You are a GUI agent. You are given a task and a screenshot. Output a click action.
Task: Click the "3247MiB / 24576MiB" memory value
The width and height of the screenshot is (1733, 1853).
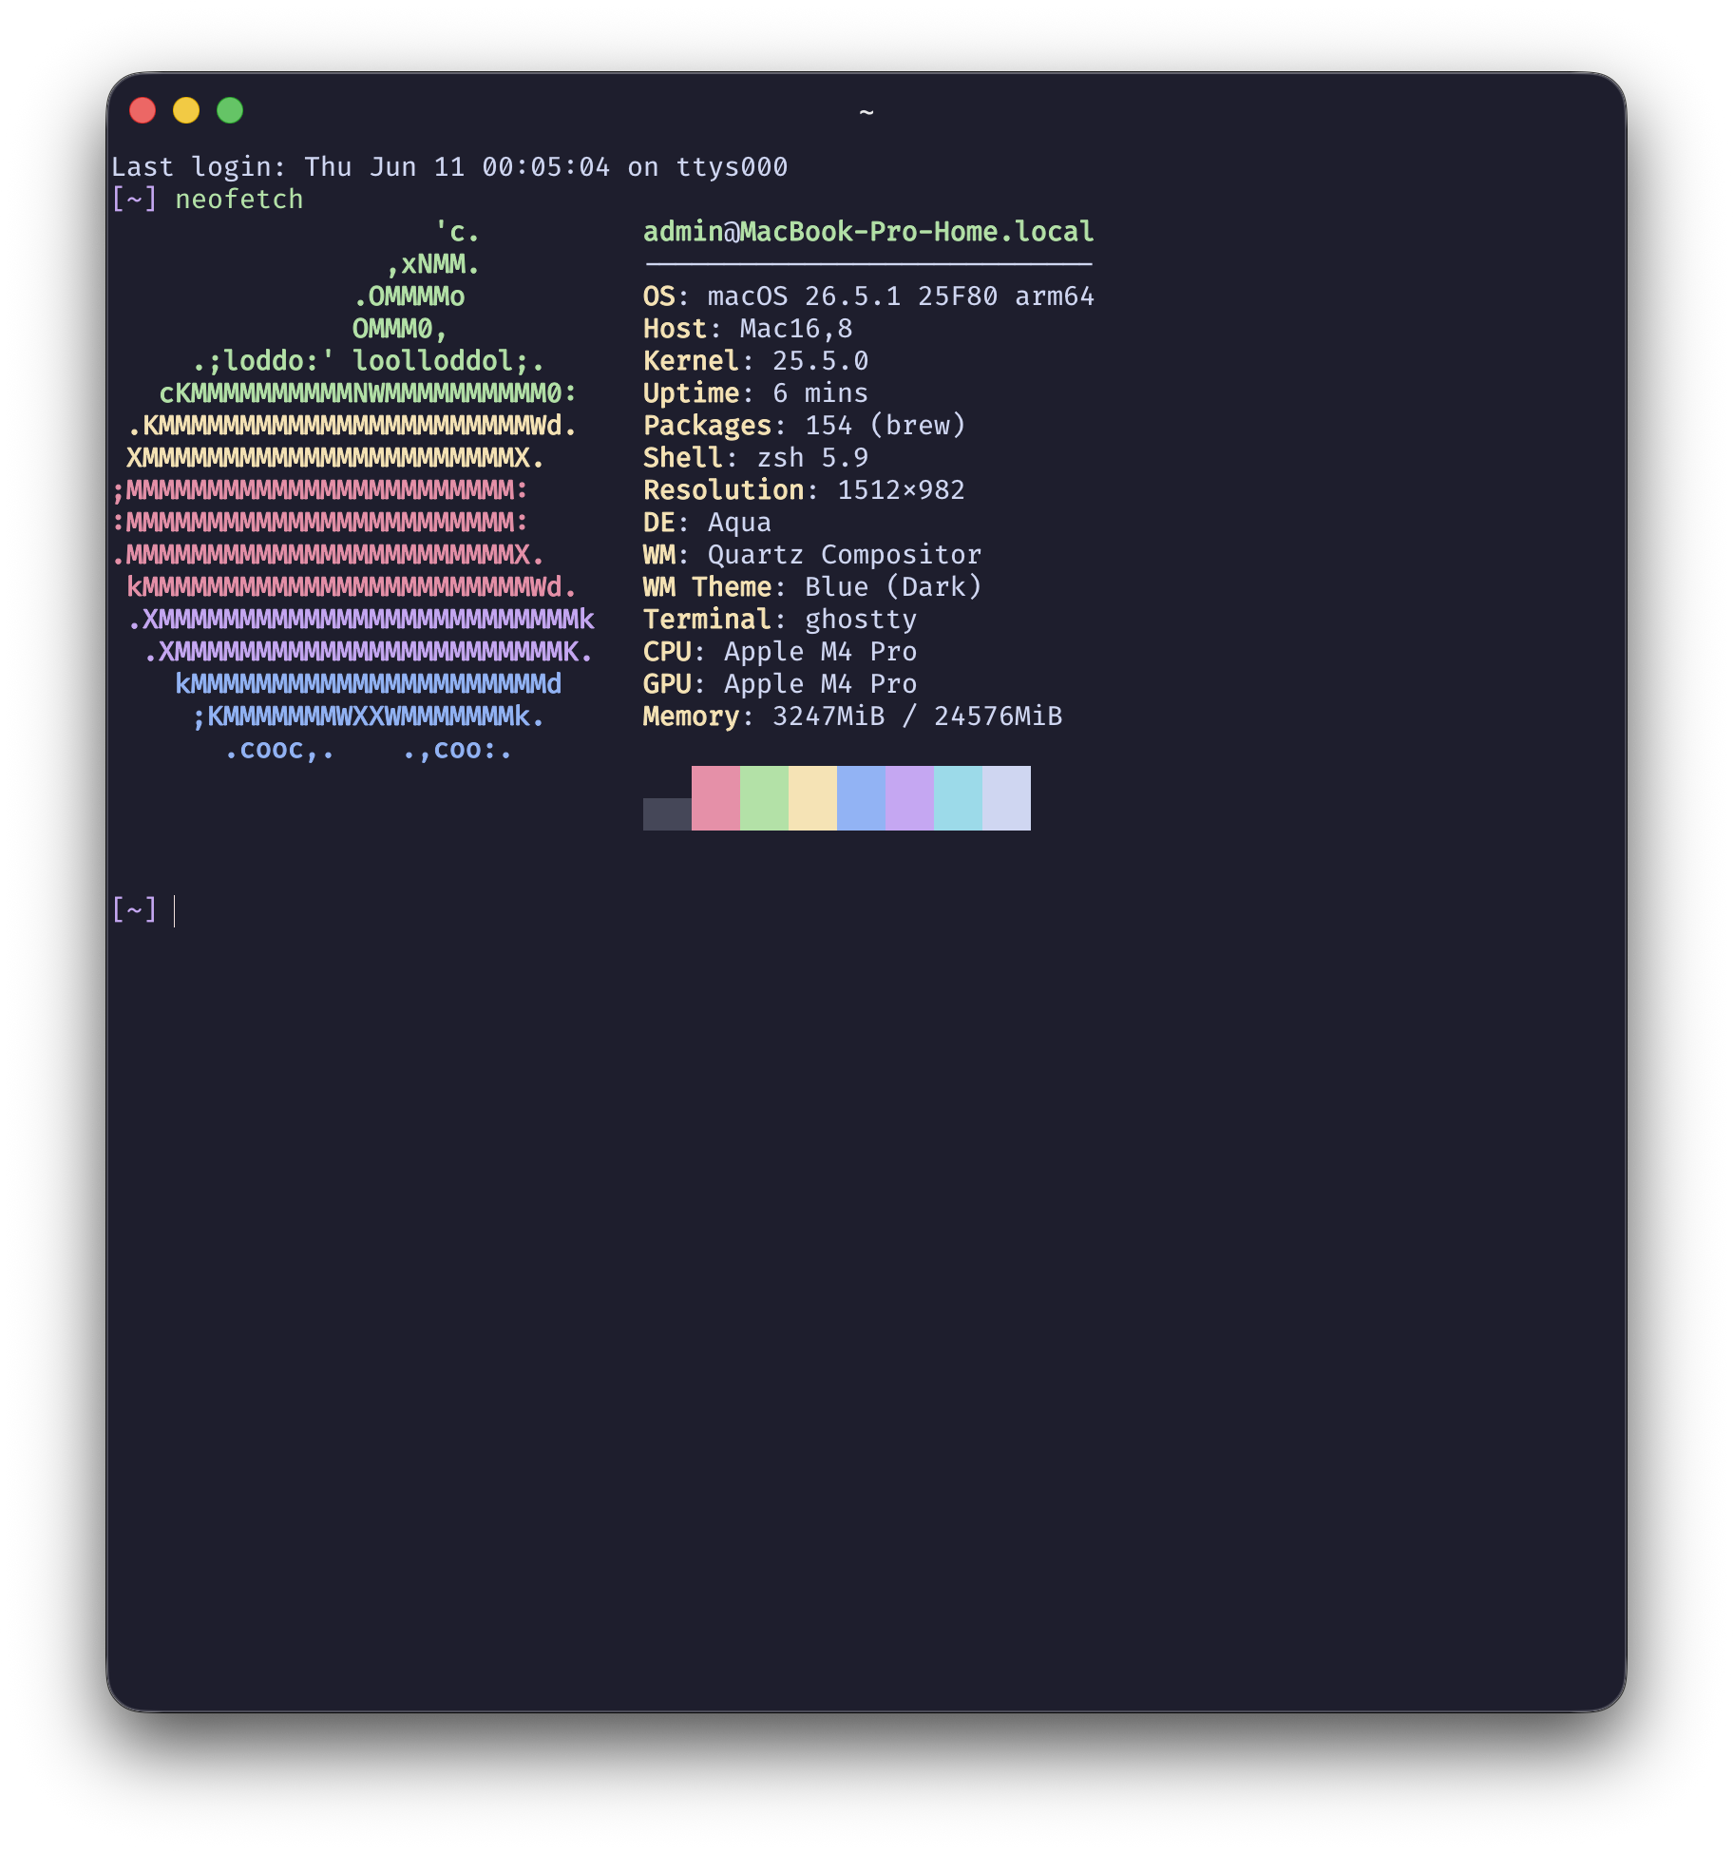click(x=917, y=716)
